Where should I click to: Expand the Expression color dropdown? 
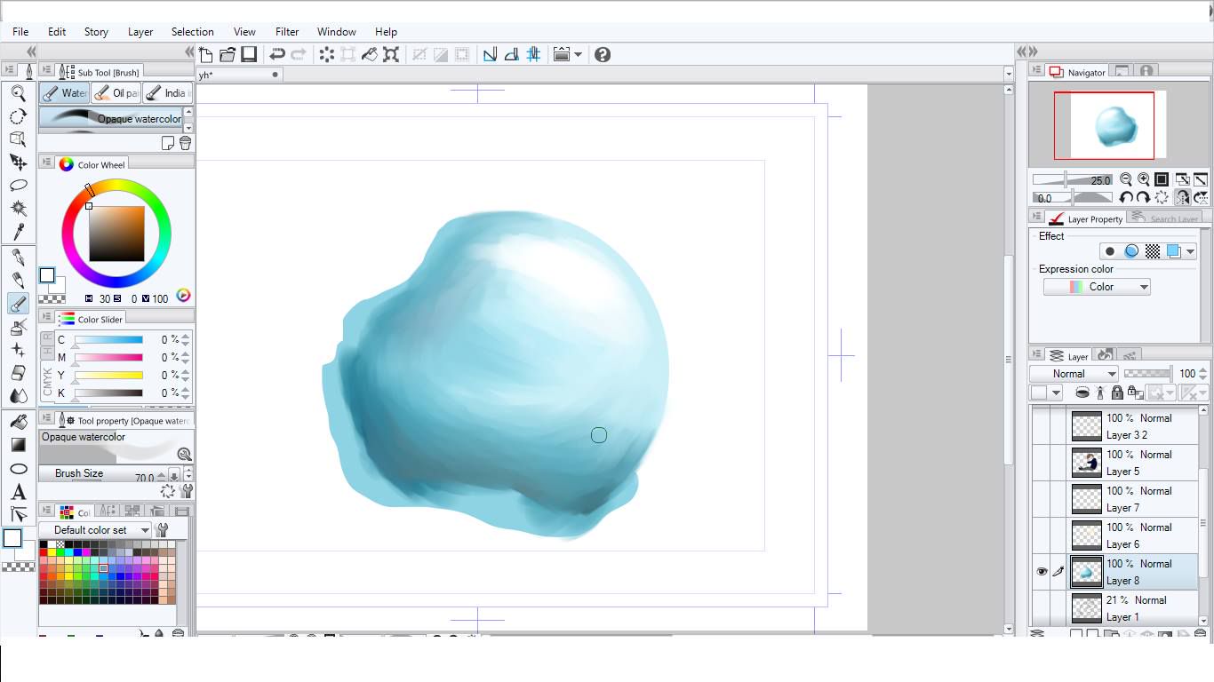point(1097,287)
